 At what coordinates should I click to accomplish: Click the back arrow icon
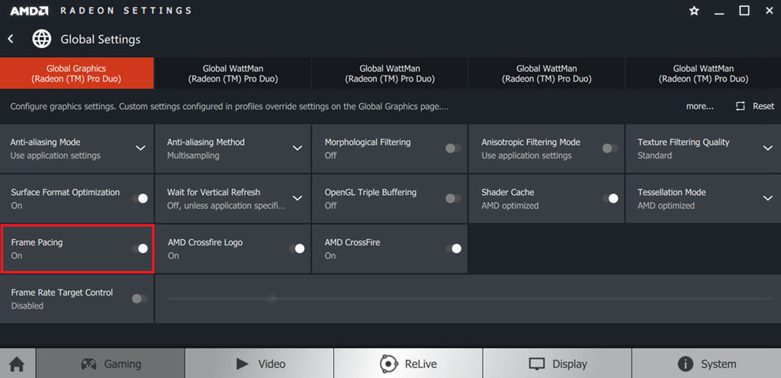click(11, 39)
